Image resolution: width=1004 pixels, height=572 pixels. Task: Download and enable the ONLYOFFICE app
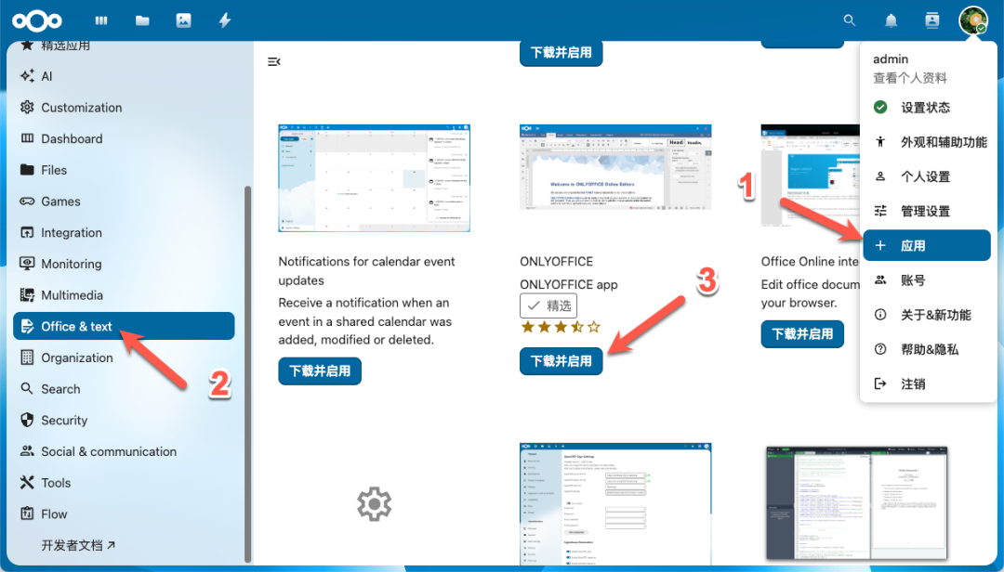[561, 362]
